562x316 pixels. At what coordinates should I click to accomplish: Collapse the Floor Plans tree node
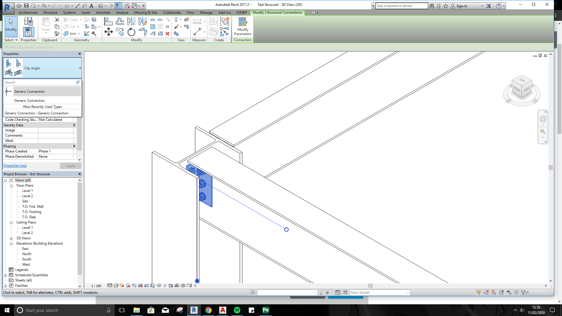[11, 185]
